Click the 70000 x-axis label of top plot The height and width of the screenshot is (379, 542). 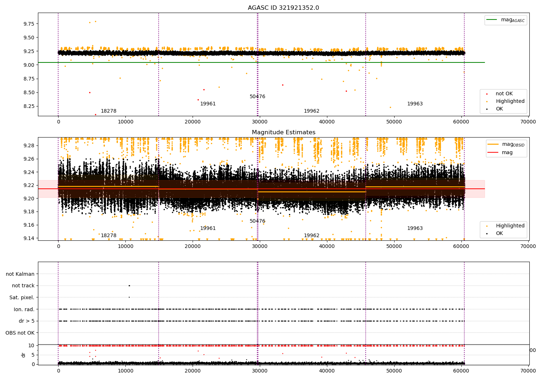pos(528,122)
